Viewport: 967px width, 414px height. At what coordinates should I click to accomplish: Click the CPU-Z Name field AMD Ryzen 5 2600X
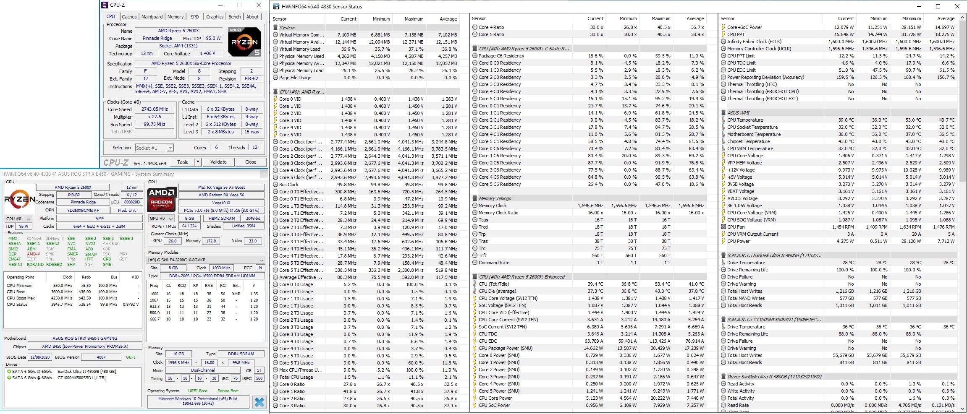178,31
